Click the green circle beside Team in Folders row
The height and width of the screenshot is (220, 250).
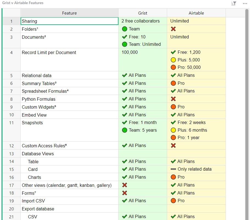(x=125, y=29)
